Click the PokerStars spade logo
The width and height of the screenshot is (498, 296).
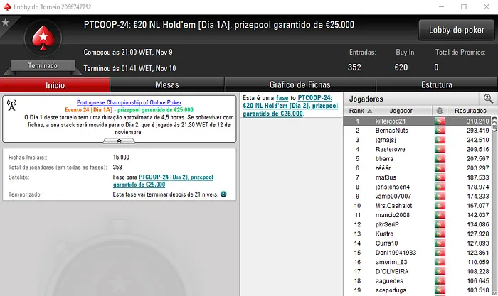(43, 38)
